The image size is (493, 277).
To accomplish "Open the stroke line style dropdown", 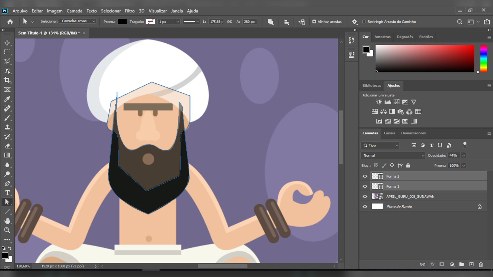I will (x=191, y=22).
